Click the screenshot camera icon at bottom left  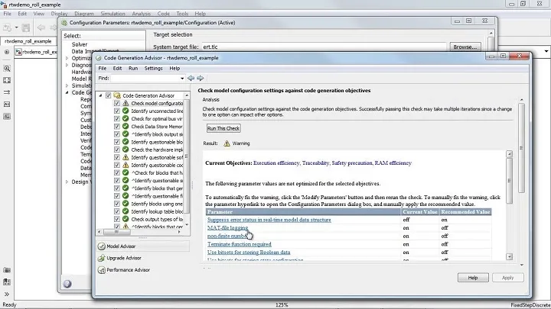tap(7, 270)
